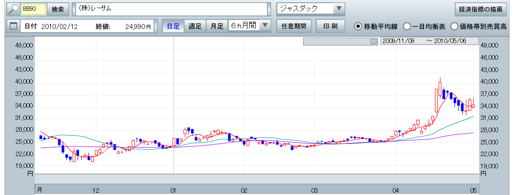The height and width of the screenshot is (195, 514).
Task: Select the 価格帯別売買高 radio button
Action: tap(454, 26)
